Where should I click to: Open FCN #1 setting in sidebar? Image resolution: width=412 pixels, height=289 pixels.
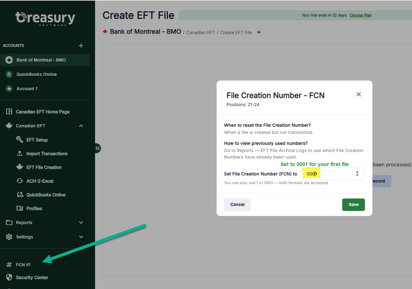[x=23, y=265]
